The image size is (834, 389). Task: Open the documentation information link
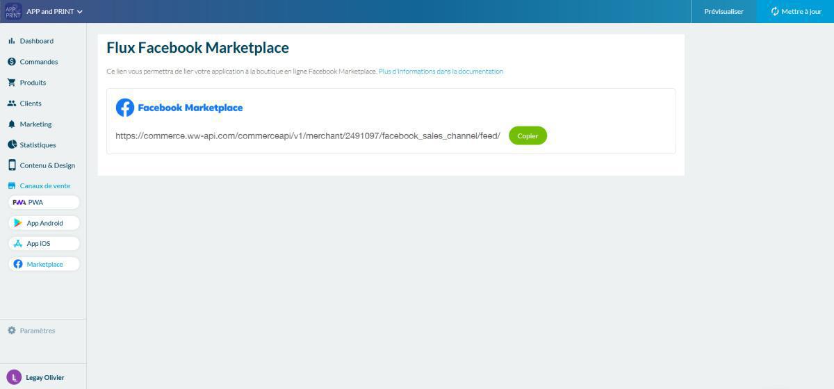tap(441, 72)
